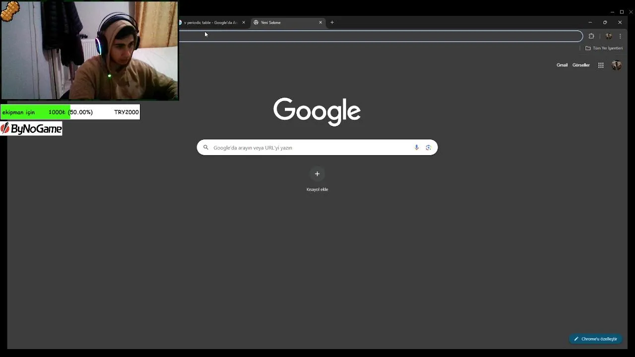Click the Chrome'u özelleştir button

595,339
